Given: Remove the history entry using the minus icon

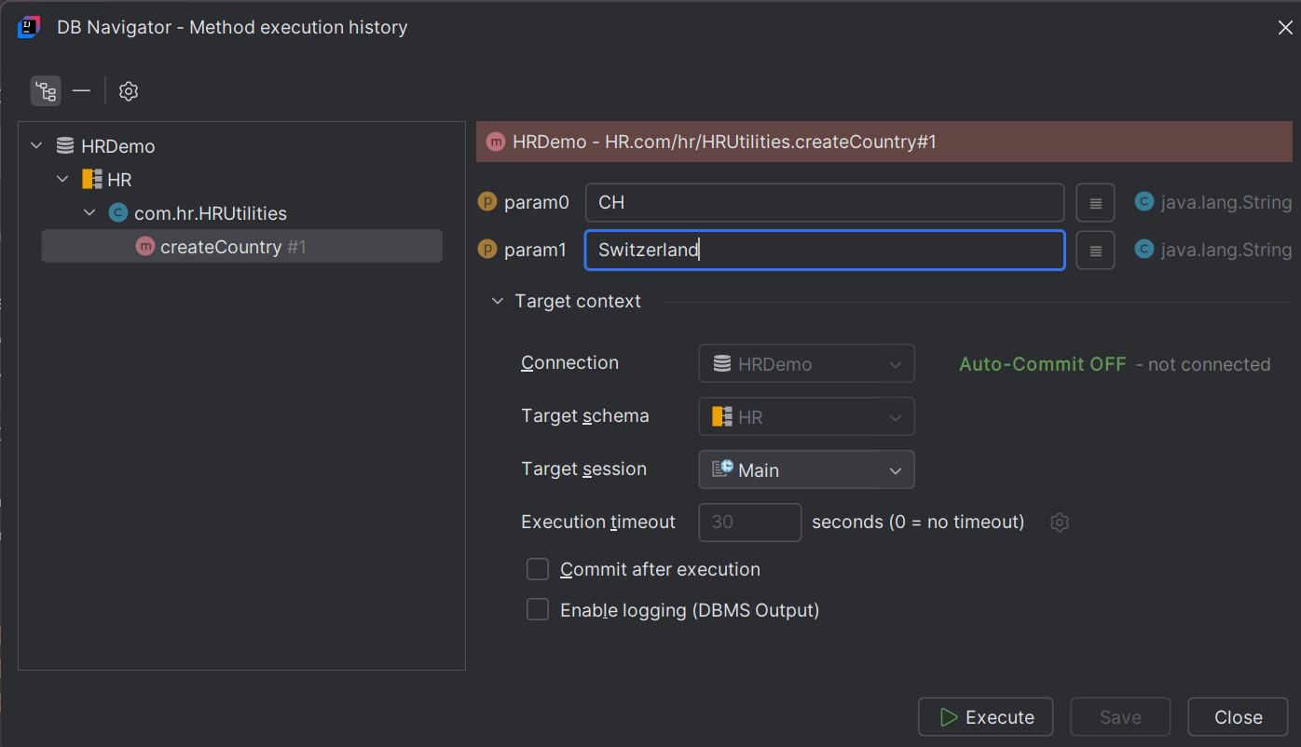Looking at the screenshot, I should click(x=81, y=90).
